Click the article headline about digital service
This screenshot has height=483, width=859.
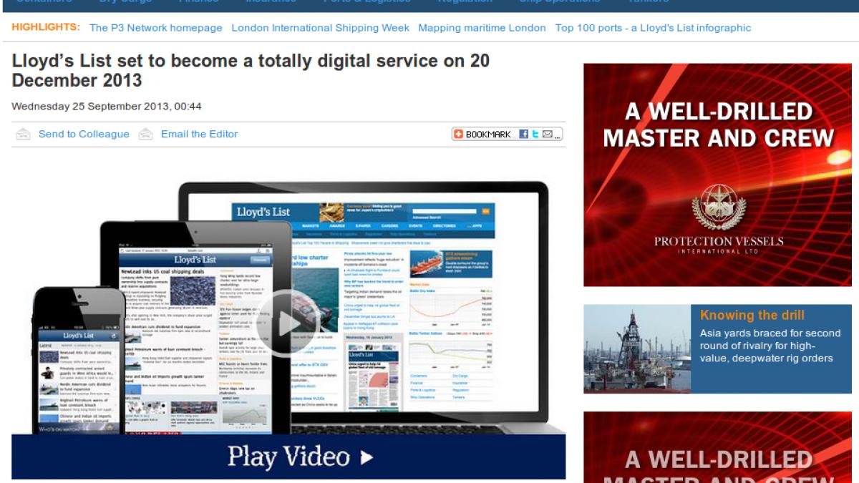pyautogui.click(x=251, y=70)
